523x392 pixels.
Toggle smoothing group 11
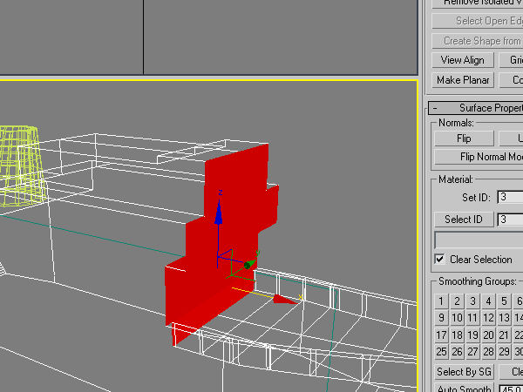click(x=472, y=318)
